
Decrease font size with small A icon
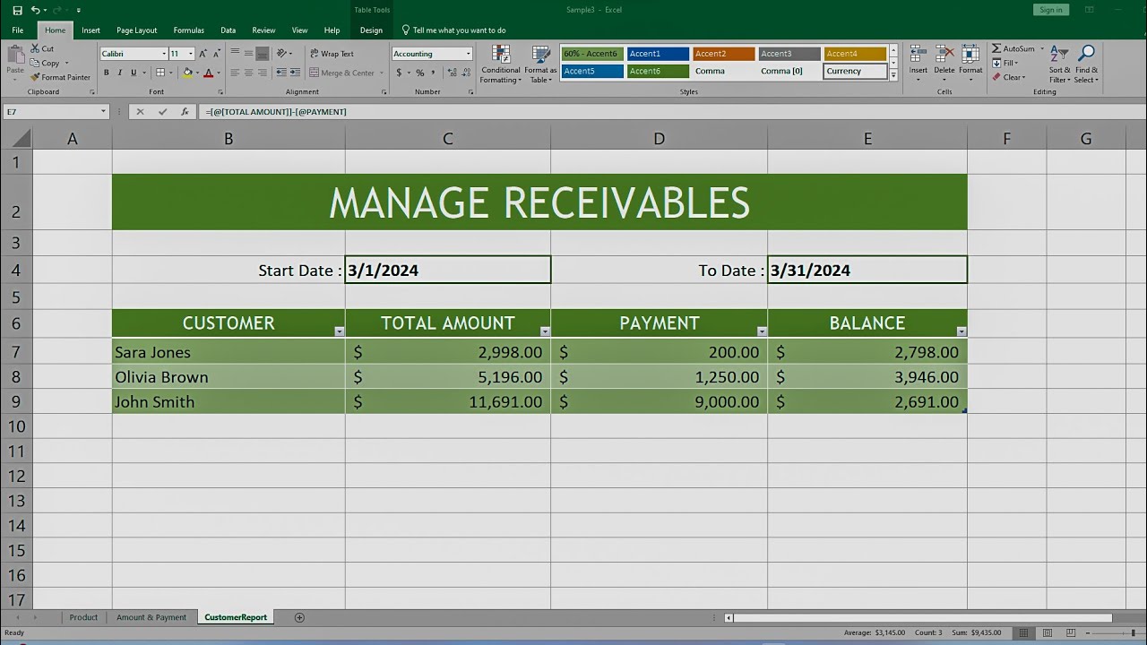216,54
